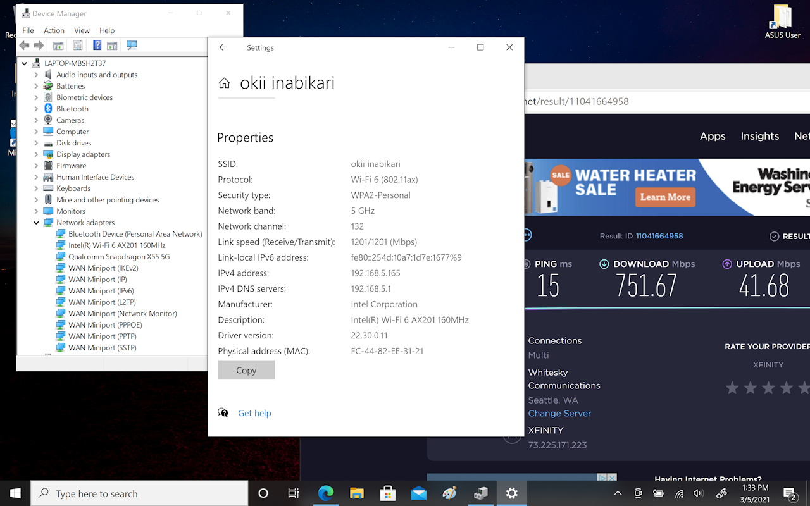Click clock showing 1:33 PM 3/5/2021

tap(754, 493)
